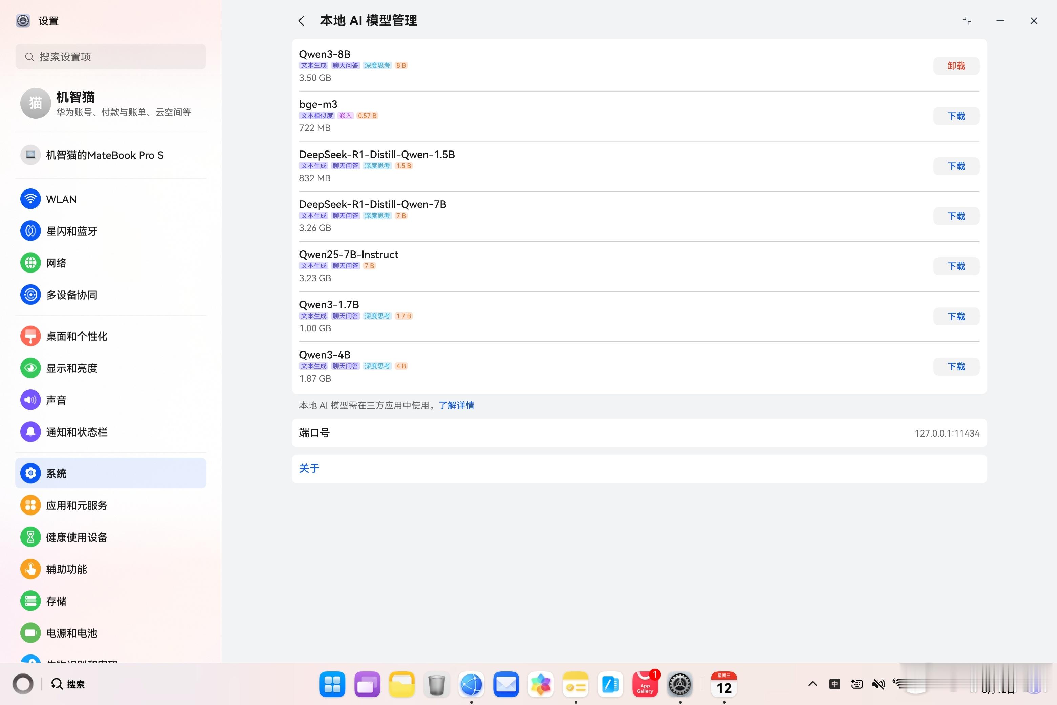The height and width of the screenshot is (705, 1057).
Task: Open 星闪和蓝牙 settings
Action: click(110, 231)
